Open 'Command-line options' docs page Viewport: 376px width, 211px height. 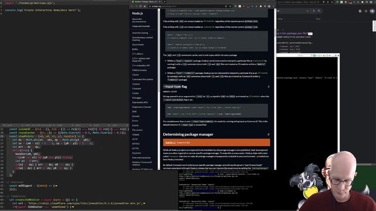tap(142, 79)
